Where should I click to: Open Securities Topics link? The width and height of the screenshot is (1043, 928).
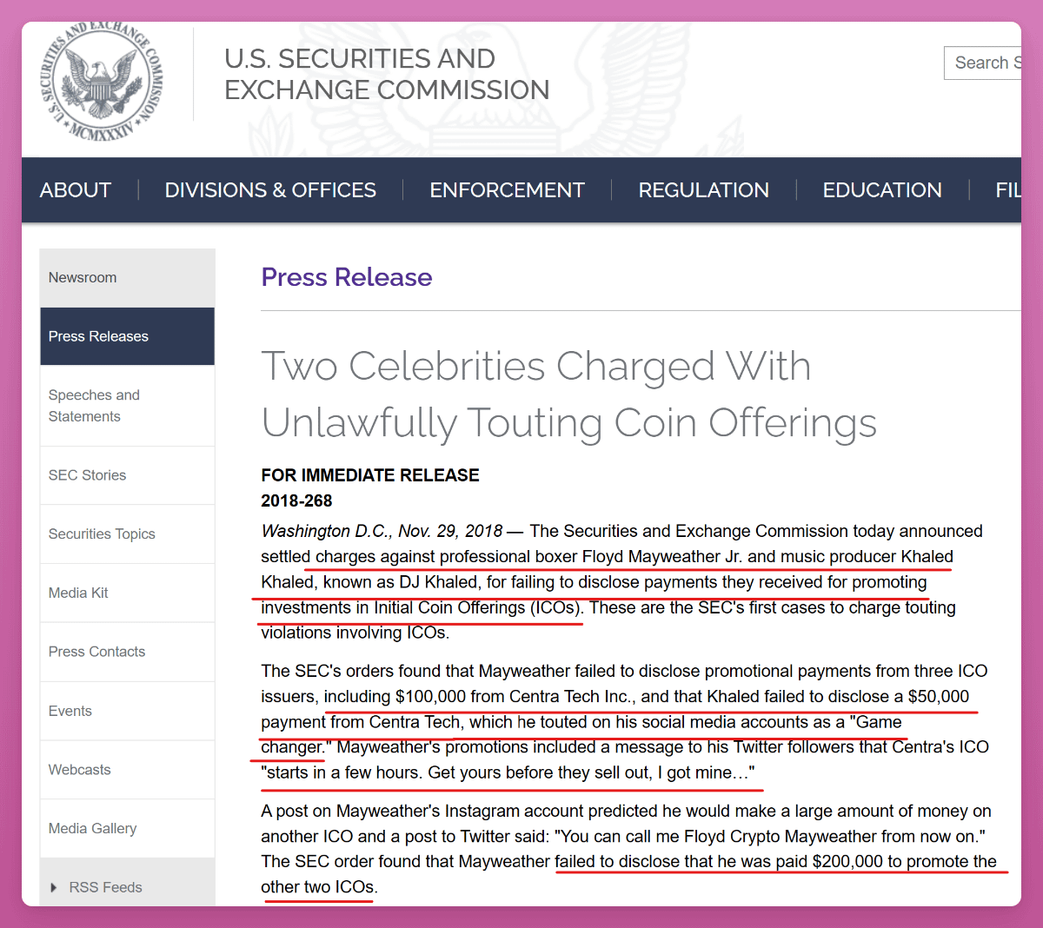(102, 534)
